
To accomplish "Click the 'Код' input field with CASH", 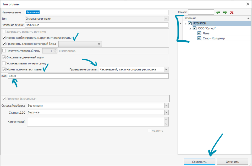I will (x=88, y=76).
